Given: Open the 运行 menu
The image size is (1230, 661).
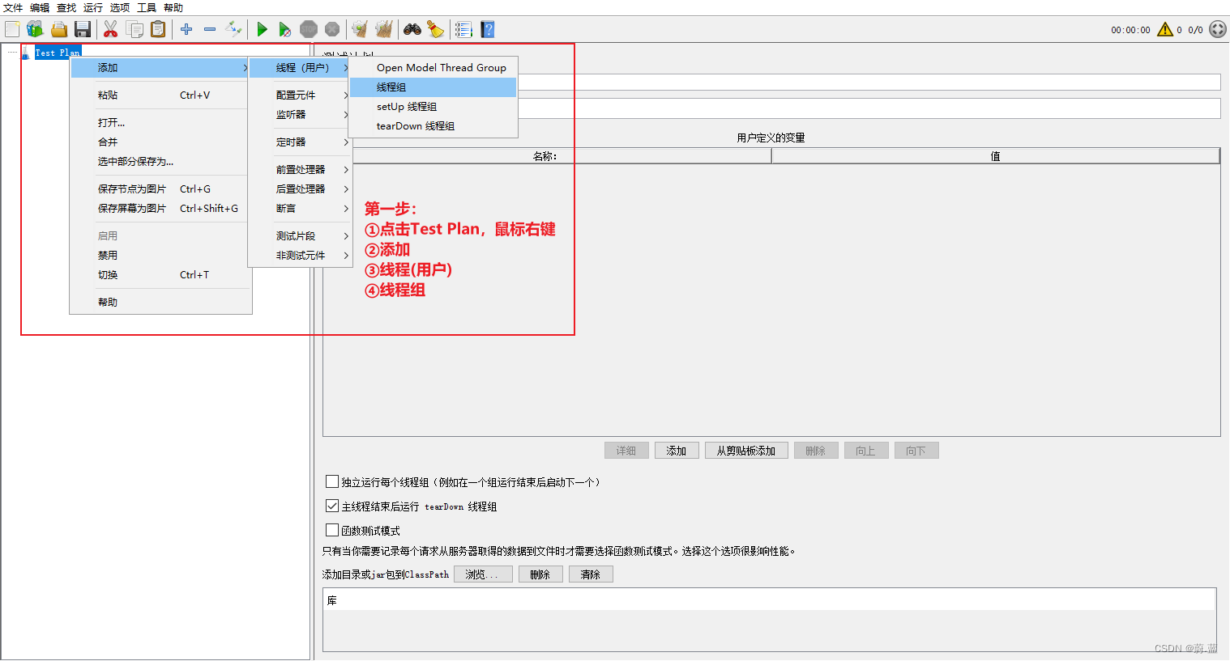Looking at the screenshot, I should [x=93, y=8].
